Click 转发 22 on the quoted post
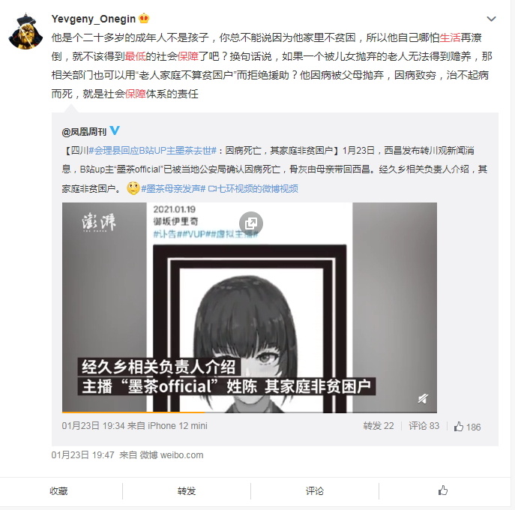This screenshot has width=515, height=510. pos(379,426)
